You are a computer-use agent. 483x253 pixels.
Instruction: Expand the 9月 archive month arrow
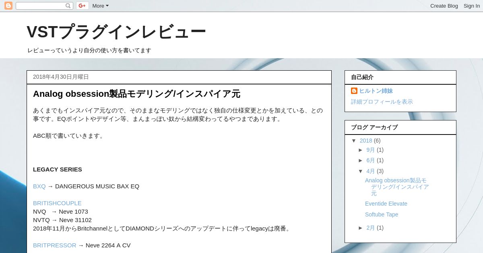361,150
